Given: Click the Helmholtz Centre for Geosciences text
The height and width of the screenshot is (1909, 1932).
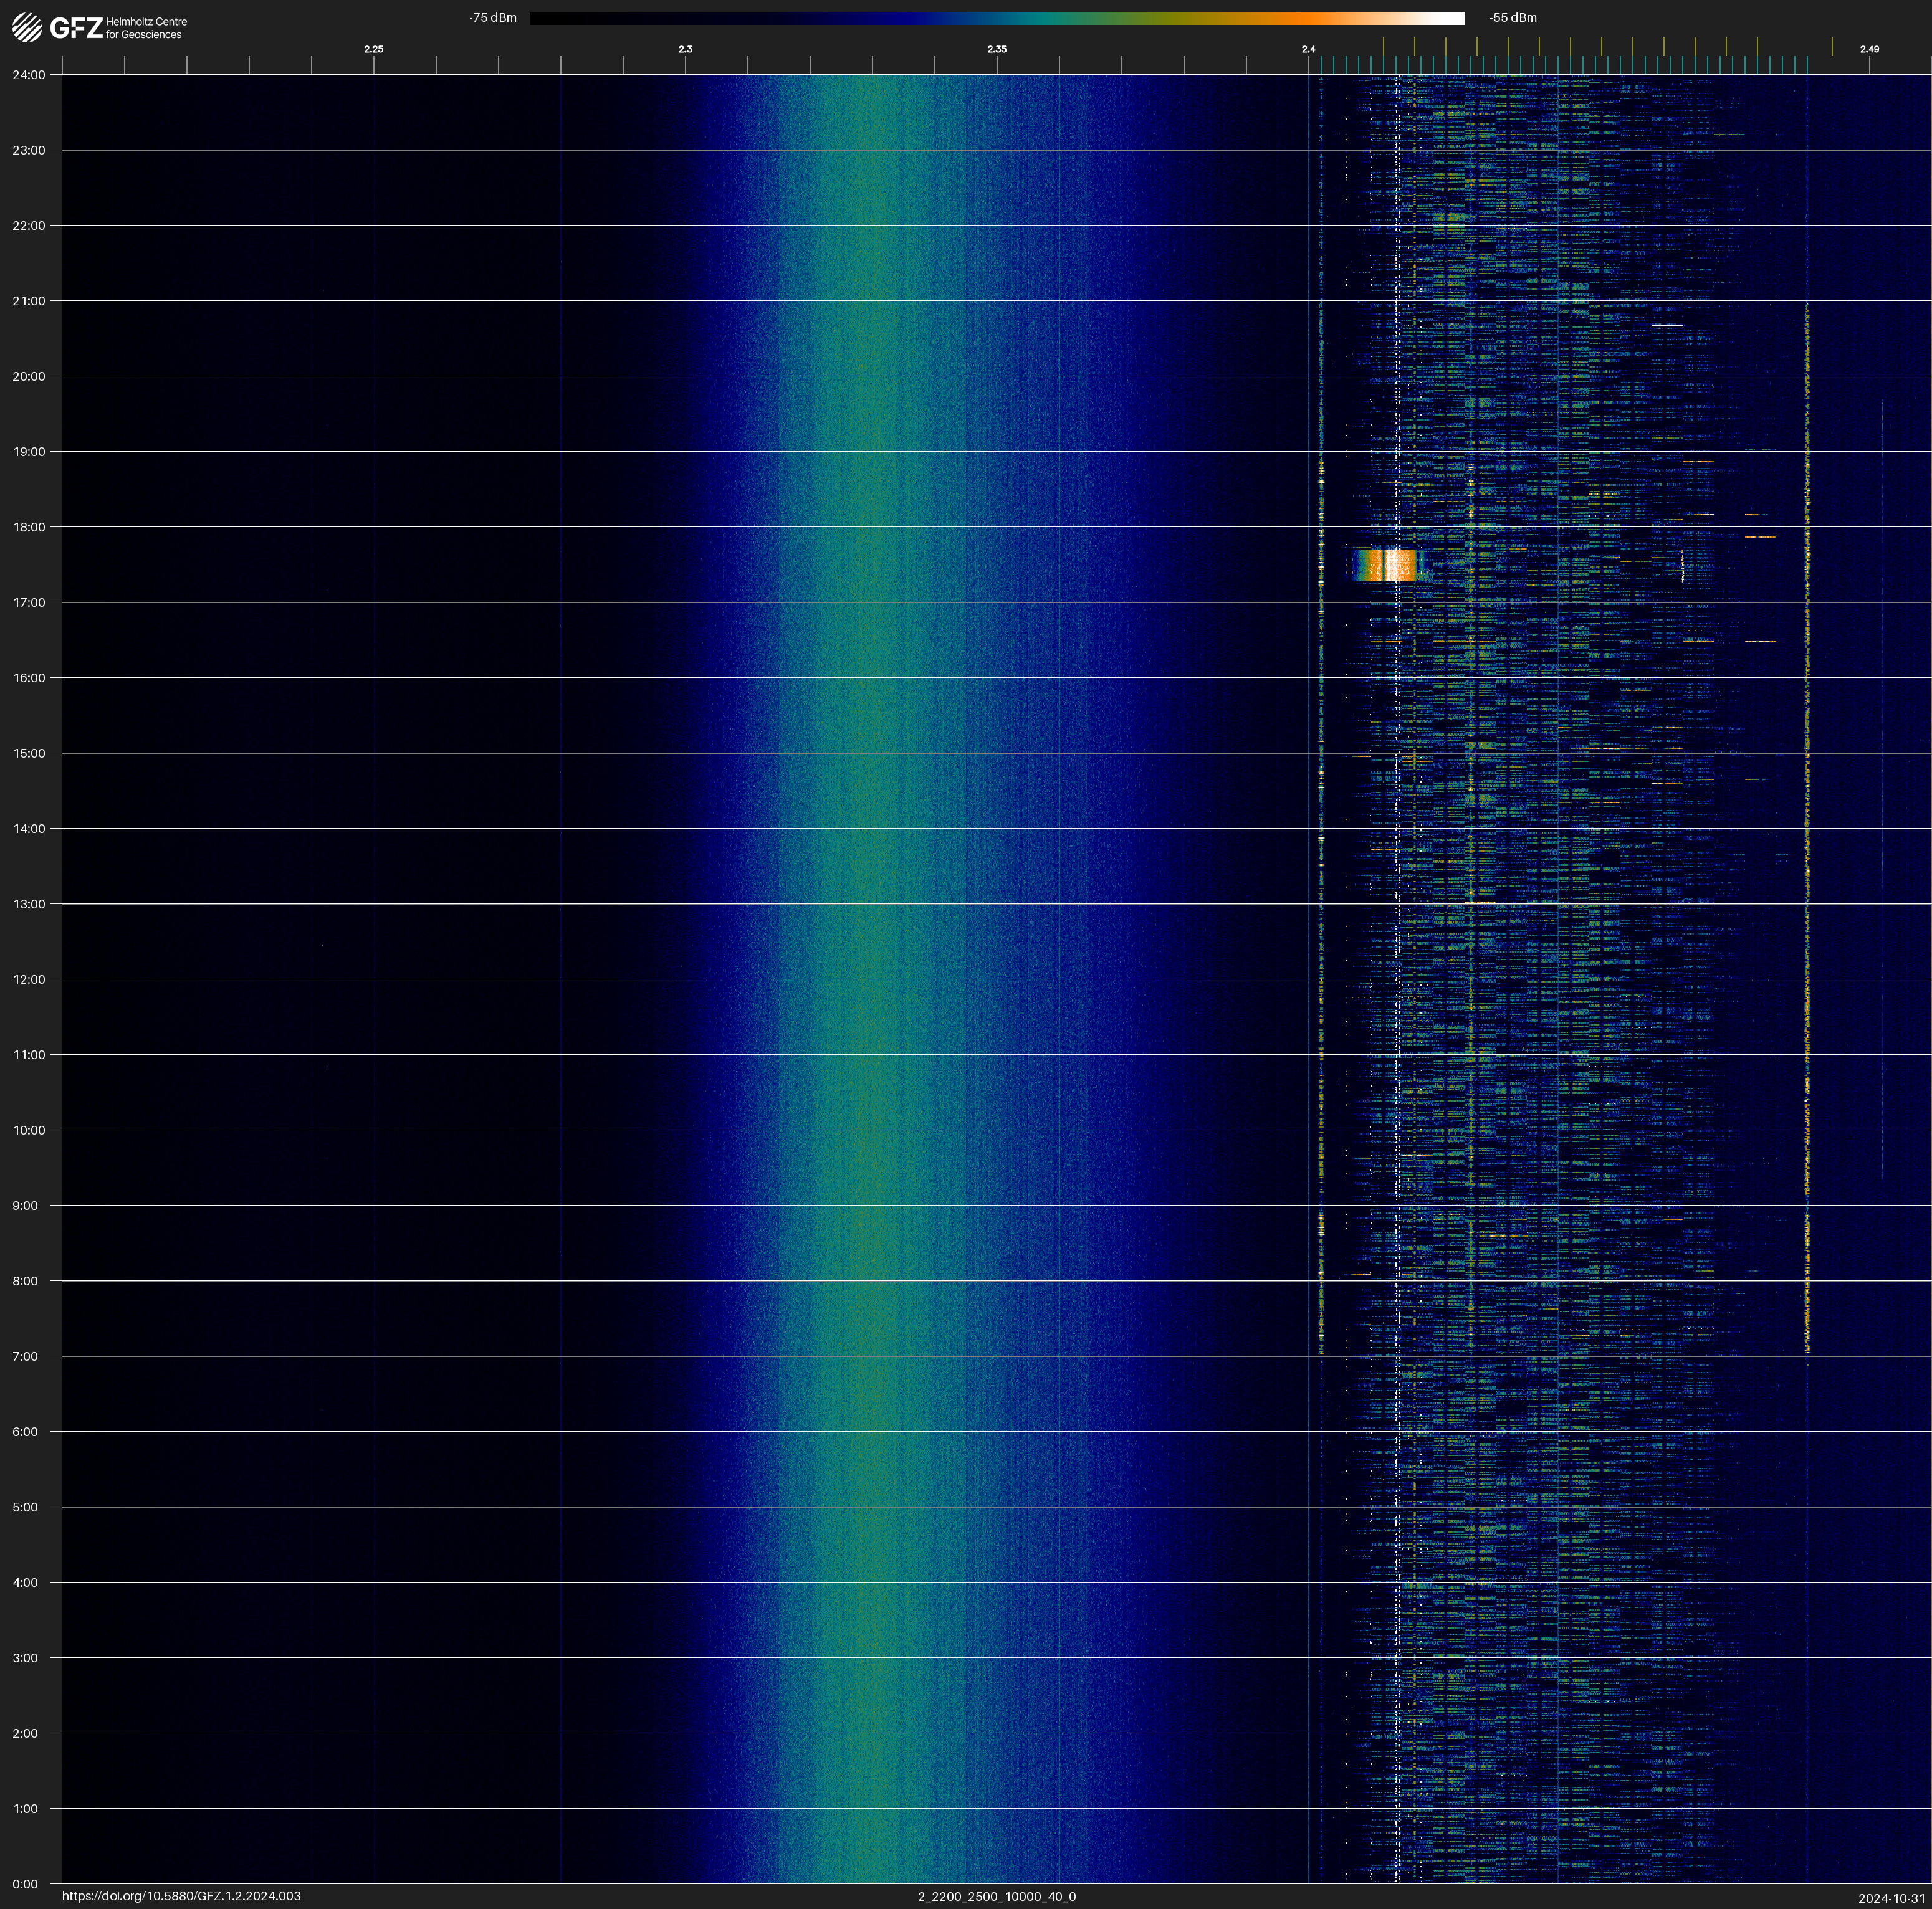Looking at the screenshot, I should coord(146,28).
